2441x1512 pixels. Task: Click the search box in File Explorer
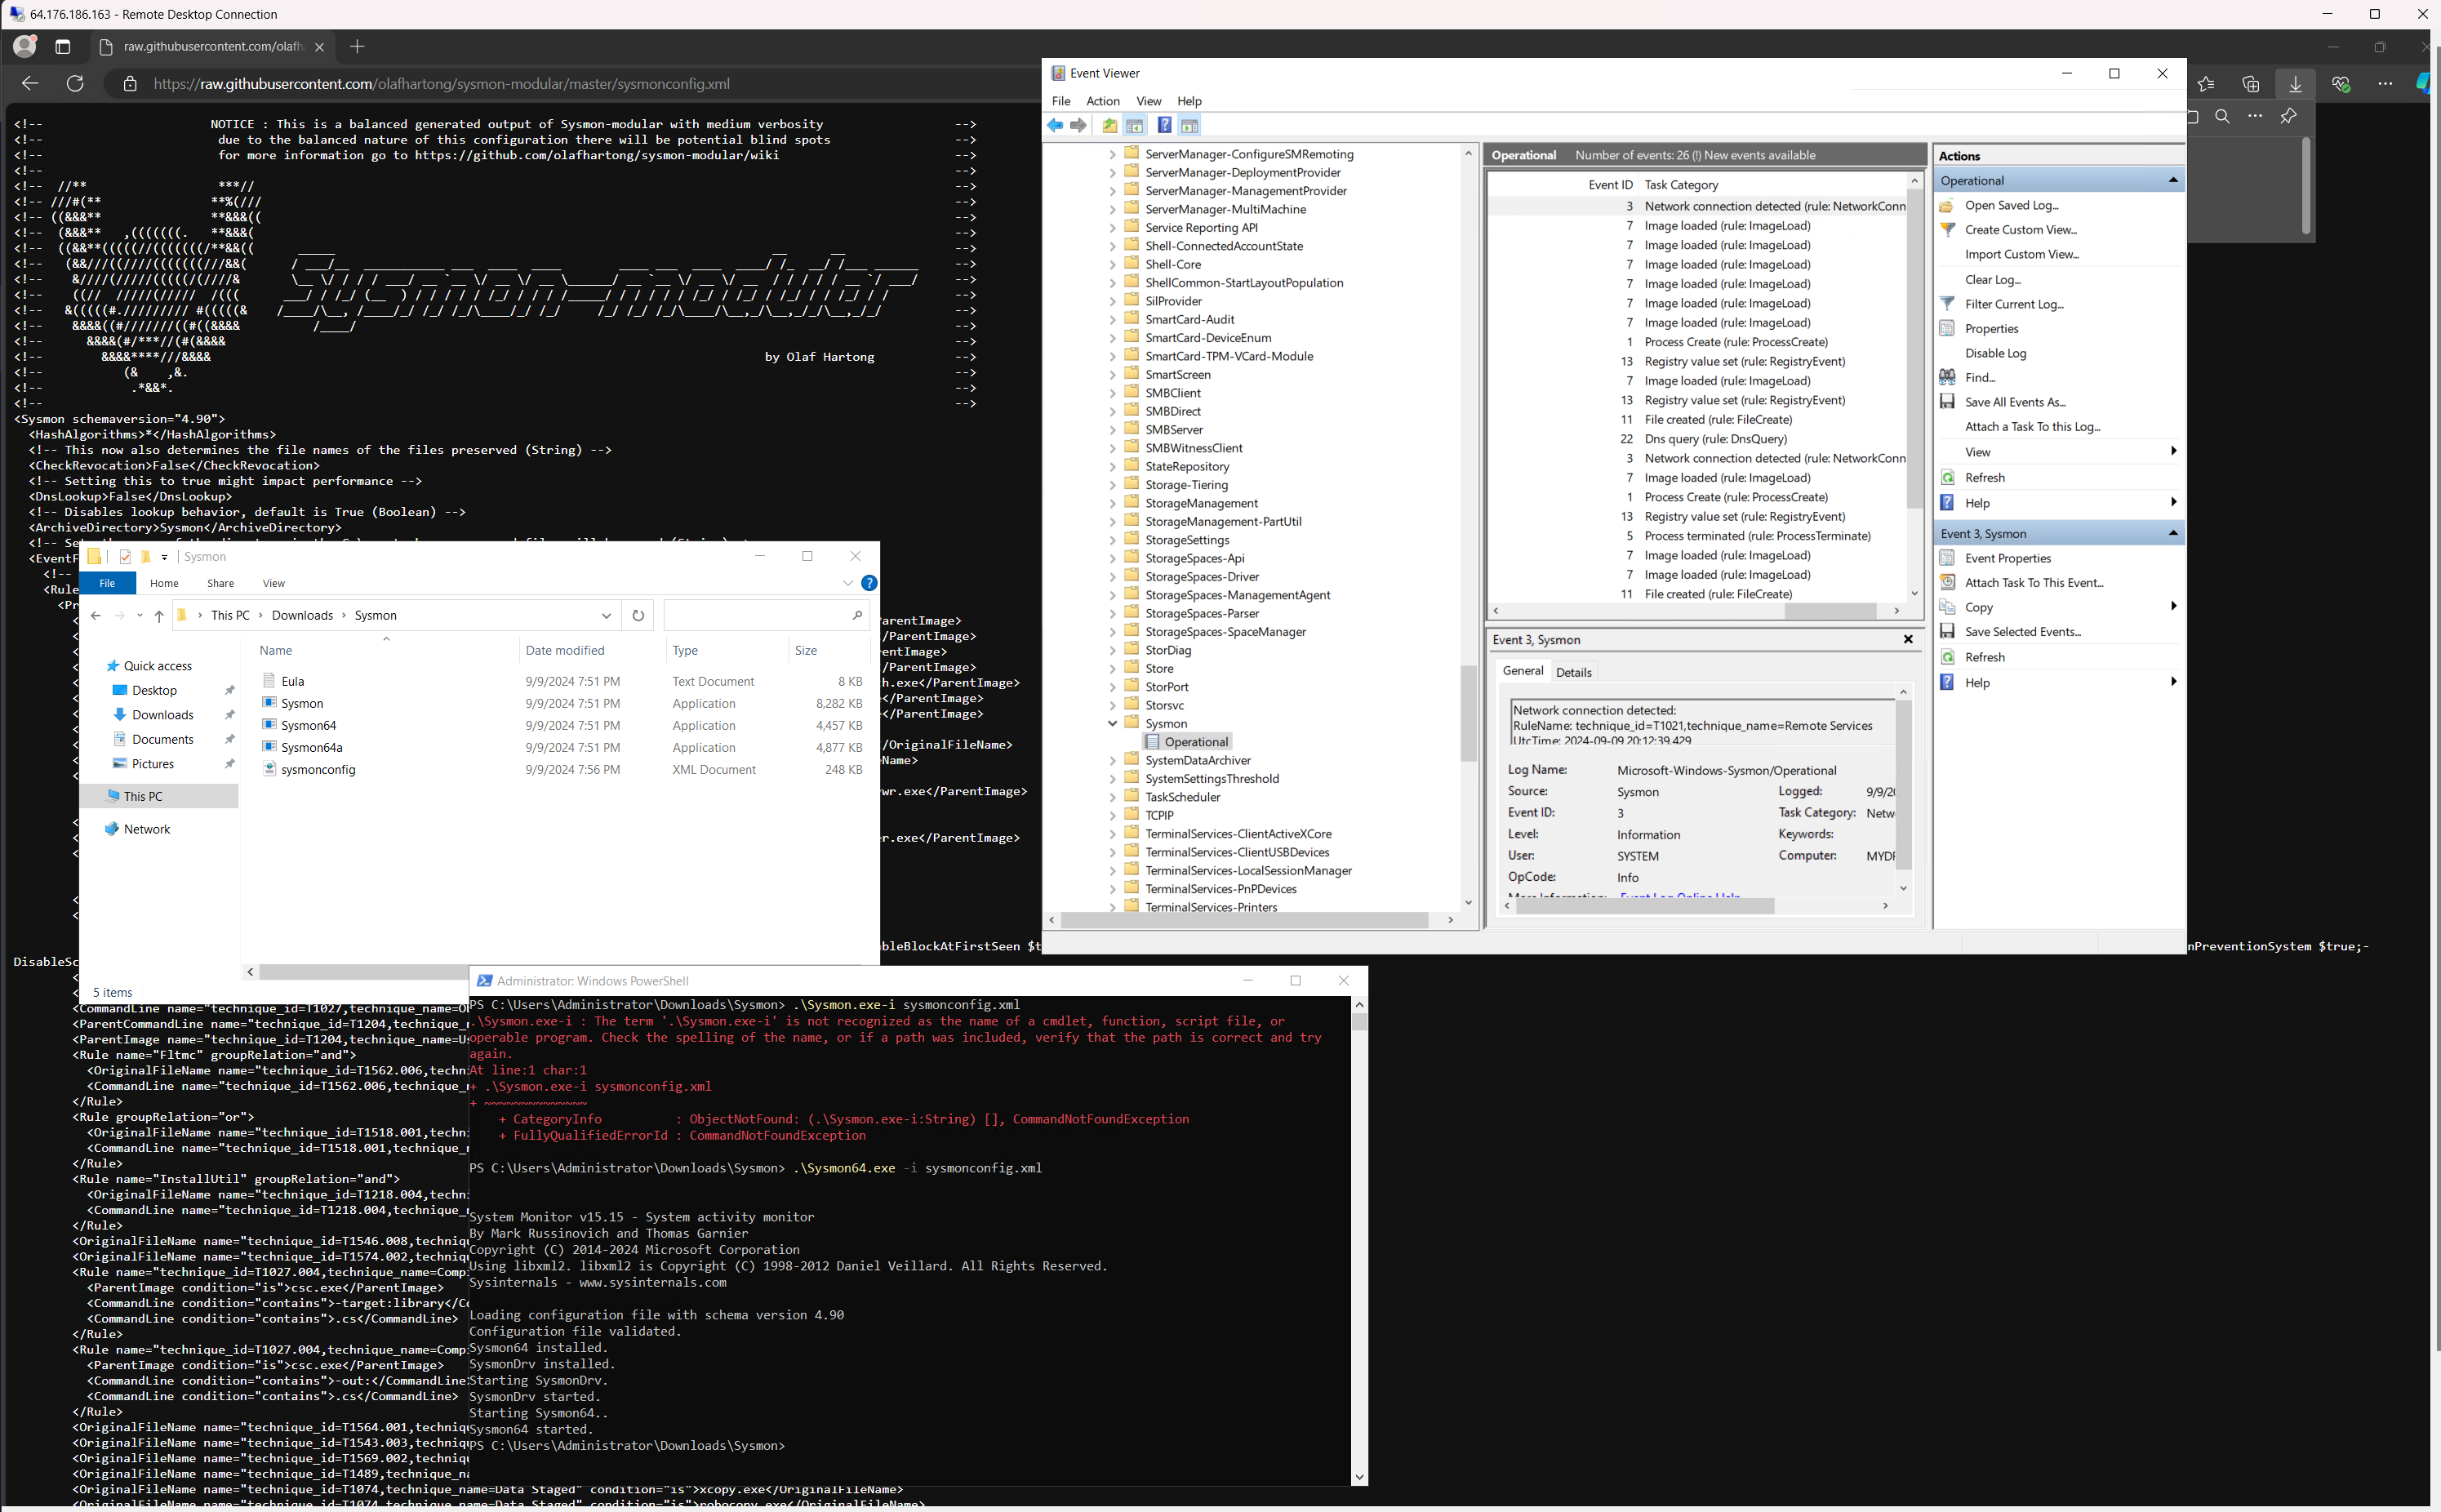(x=765, y=615)
